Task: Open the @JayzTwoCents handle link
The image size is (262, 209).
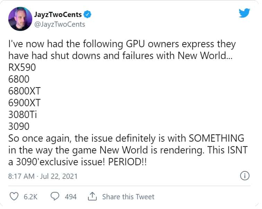Action: pos(60,24)
